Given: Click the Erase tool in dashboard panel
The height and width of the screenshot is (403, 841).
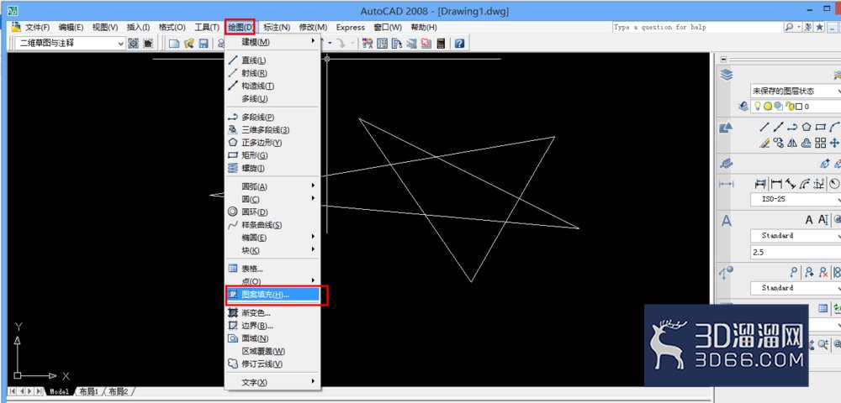Looking at the screenshot, I should 764,143.
